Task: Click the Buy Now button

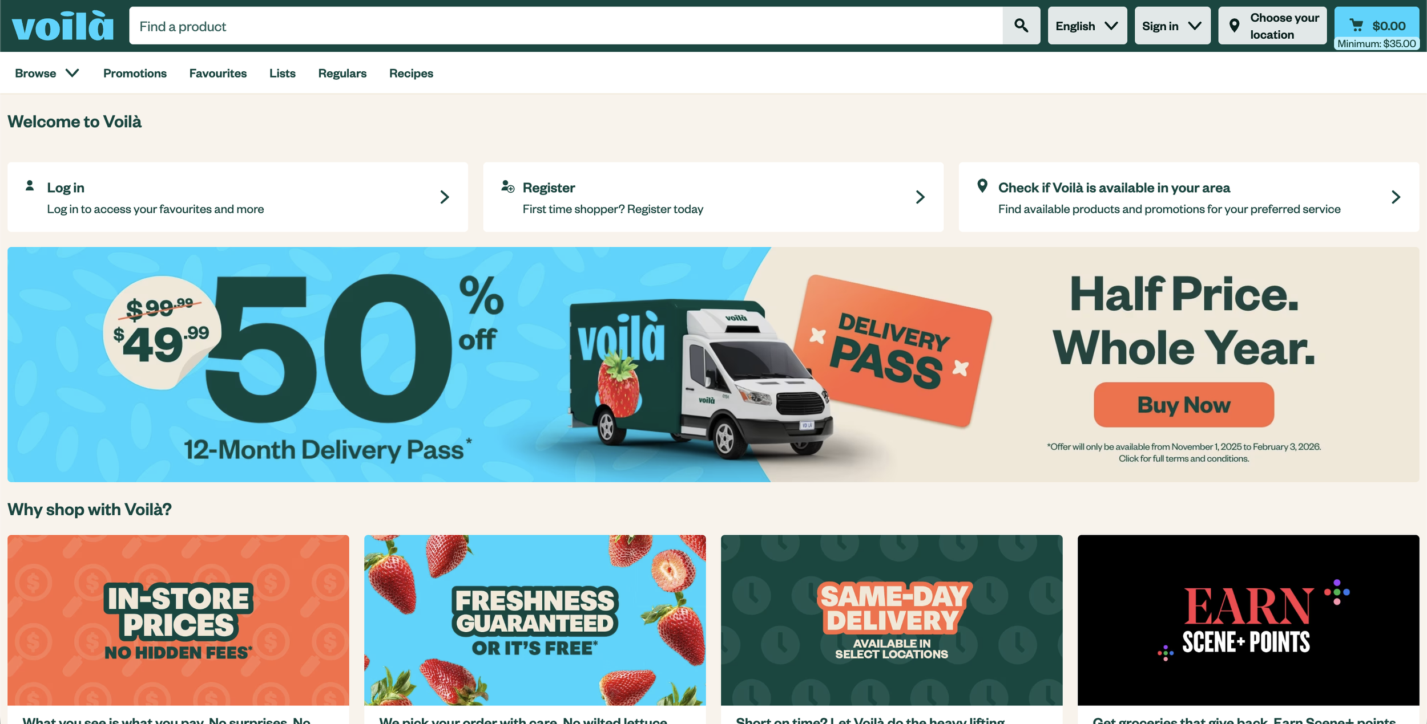Action: (x=1184, y=405)
